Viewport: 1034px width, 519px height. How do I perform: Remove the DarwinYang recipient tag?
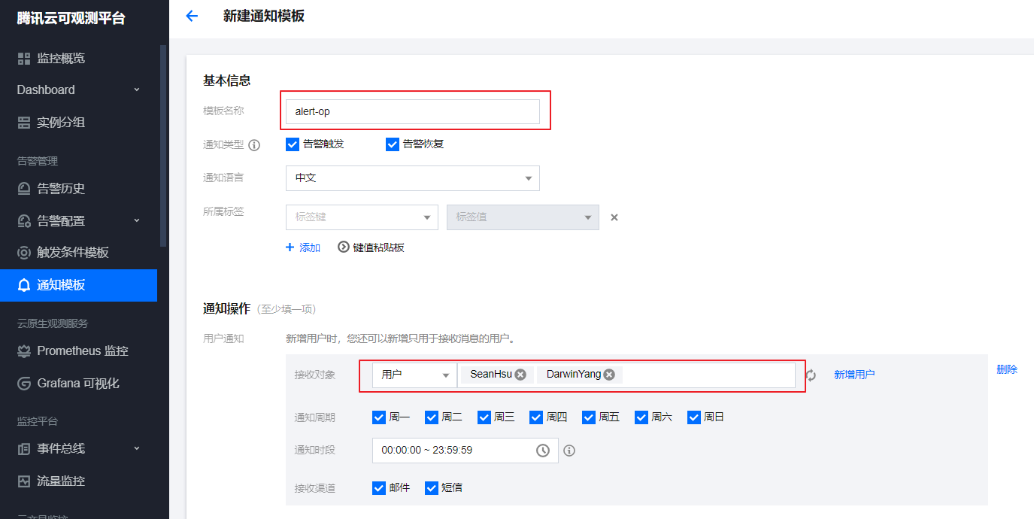coord(609,375)
